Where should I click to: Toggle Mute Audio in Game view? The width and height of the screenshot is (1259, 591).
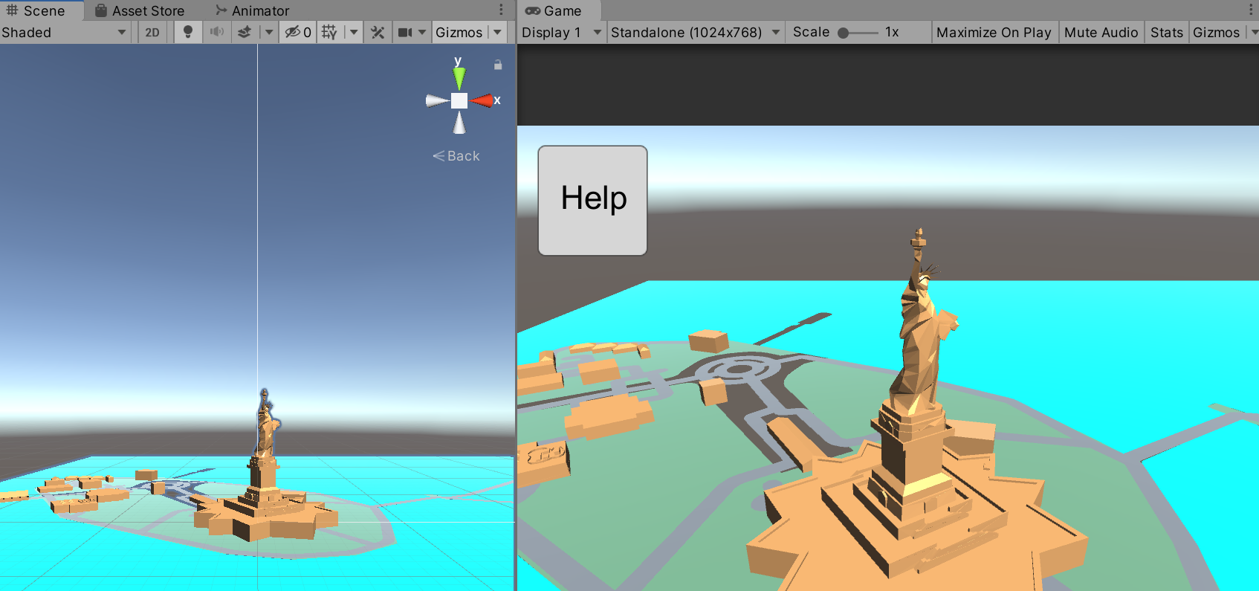coord(1101,32)
